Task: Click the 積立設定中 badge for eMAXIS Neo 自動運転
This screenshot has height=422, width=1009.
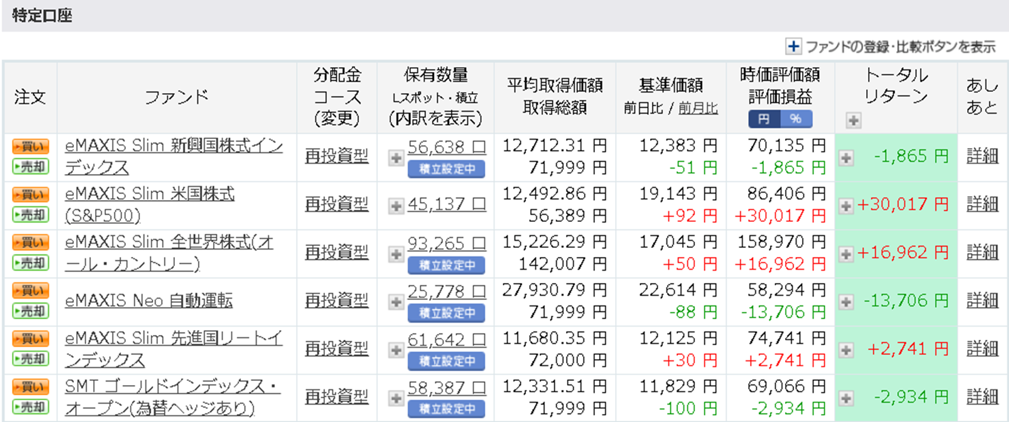Action: [446, 313]
